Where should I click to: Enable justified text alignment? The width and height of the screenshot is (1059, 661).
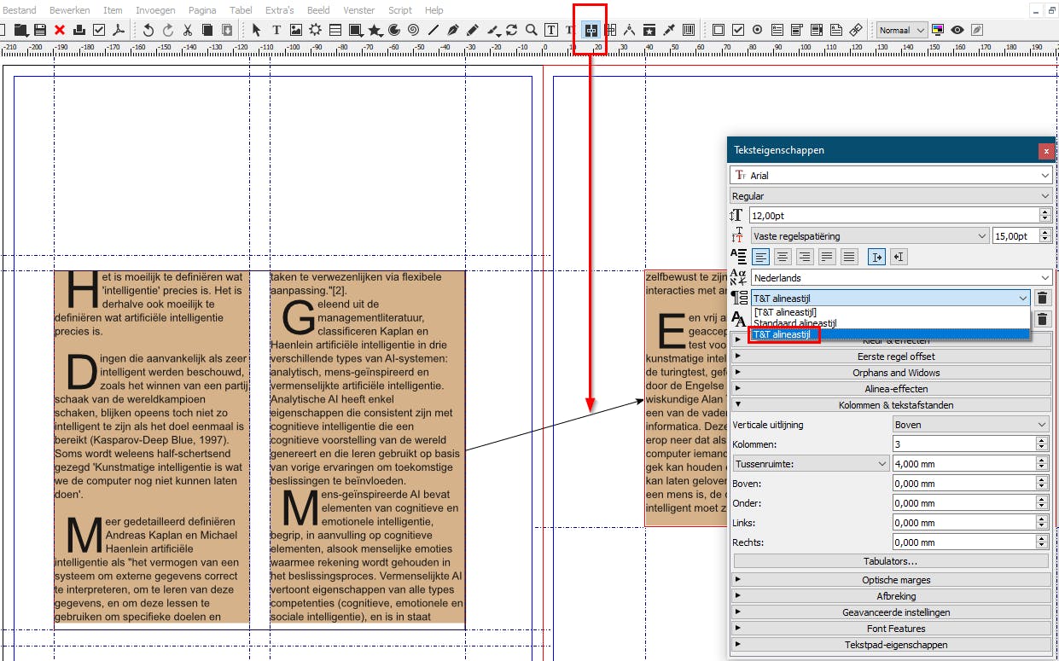point(827,257)
